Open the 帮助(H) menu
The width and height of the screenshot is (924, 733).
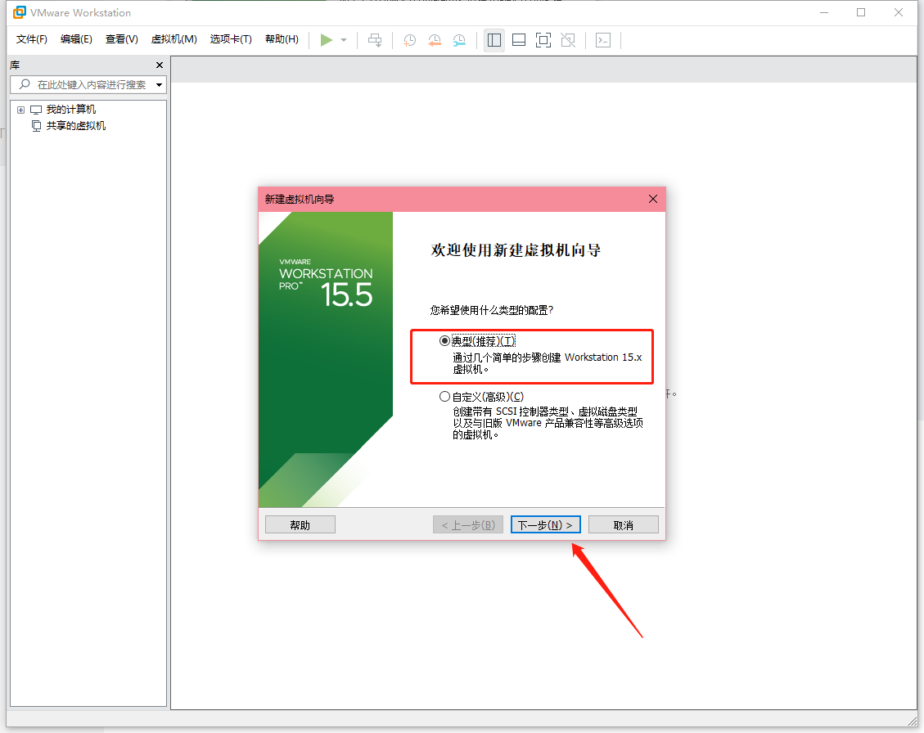[x=282, y=39]
